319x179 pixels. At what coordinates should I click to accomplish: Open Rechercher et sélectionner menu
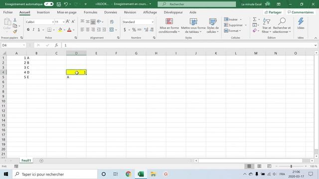(282, 25)
